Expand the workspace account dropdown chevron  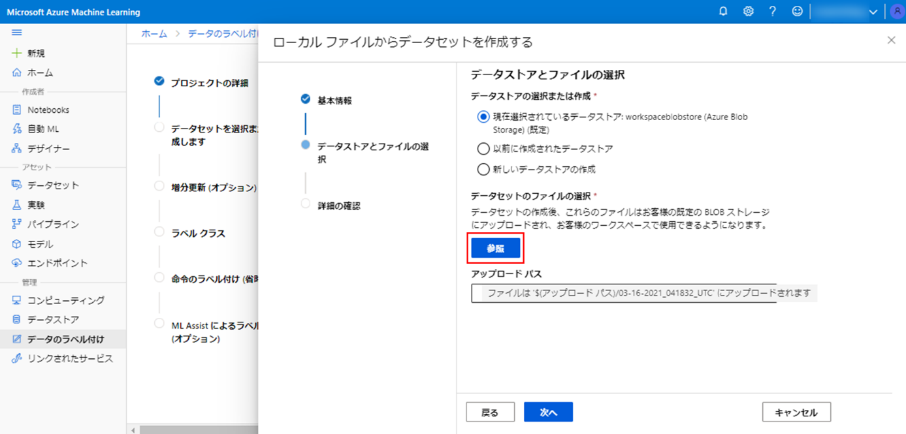[x=873, y=12]
